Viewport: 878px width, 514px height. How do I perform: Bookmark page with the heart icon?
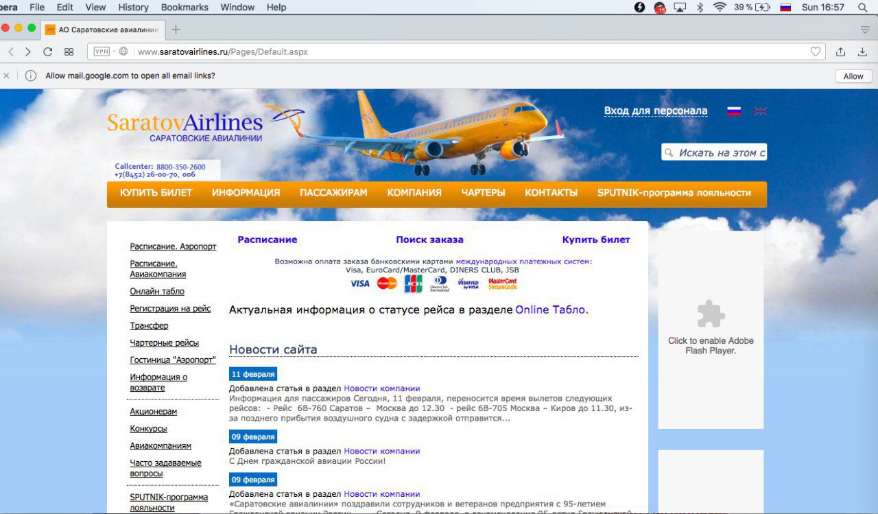pyautogui.click(x=816, y=51)
